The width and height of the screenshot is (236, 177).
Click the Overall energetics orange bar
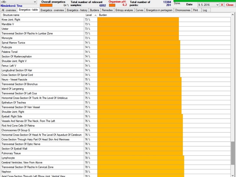46,5
